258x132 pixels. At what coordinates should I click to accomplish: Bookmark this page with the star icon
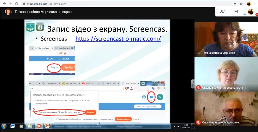pos(242,3)
